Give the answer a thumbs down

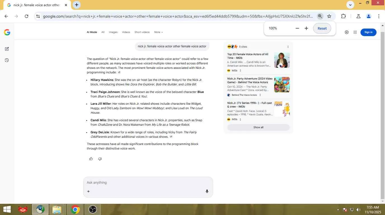click(100, 159)
